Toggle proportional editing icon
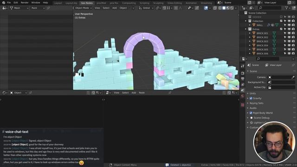The height and width of the screenshot is (167, 297). [176, 8]
